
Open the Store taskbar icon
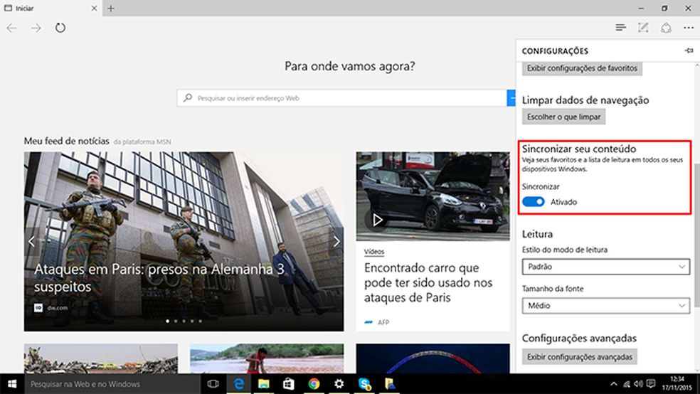tap(289, 384)
